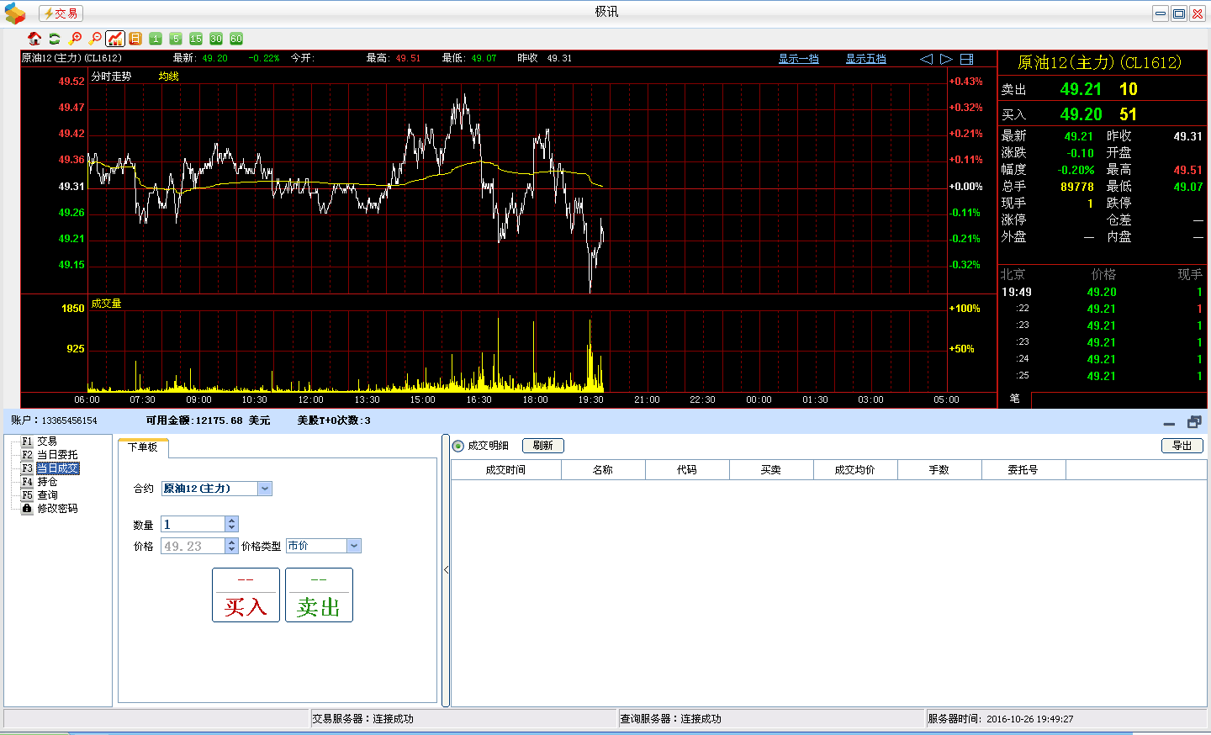The height and width of the screenshot is (735, 1211).
Task: Click 买入 bid price 49.20
Action: coord(1081,114)
